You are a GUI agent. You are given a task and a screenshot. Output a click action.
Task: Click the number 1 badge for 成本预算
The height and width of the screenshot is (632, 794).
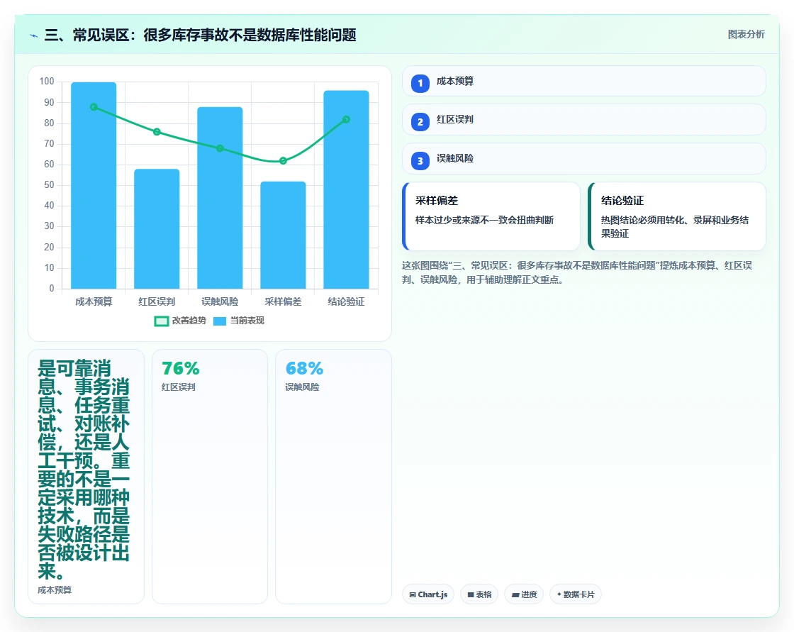point(420,84)
